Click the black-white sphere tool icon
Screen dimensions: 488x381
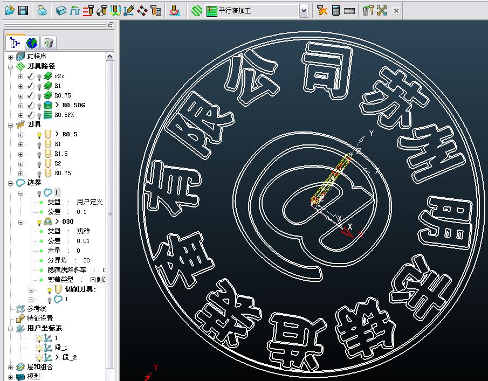point(102,11)
